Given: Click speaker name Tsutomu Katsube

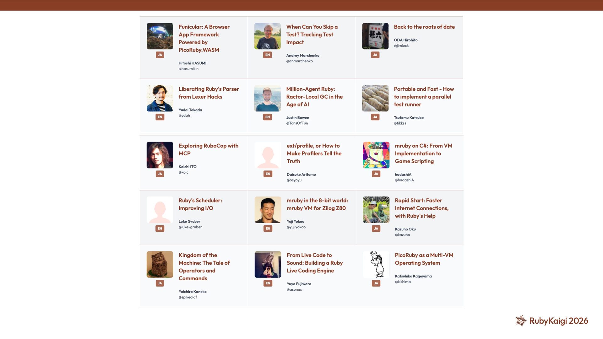Looking at the screenshot, I should (409, 118).
